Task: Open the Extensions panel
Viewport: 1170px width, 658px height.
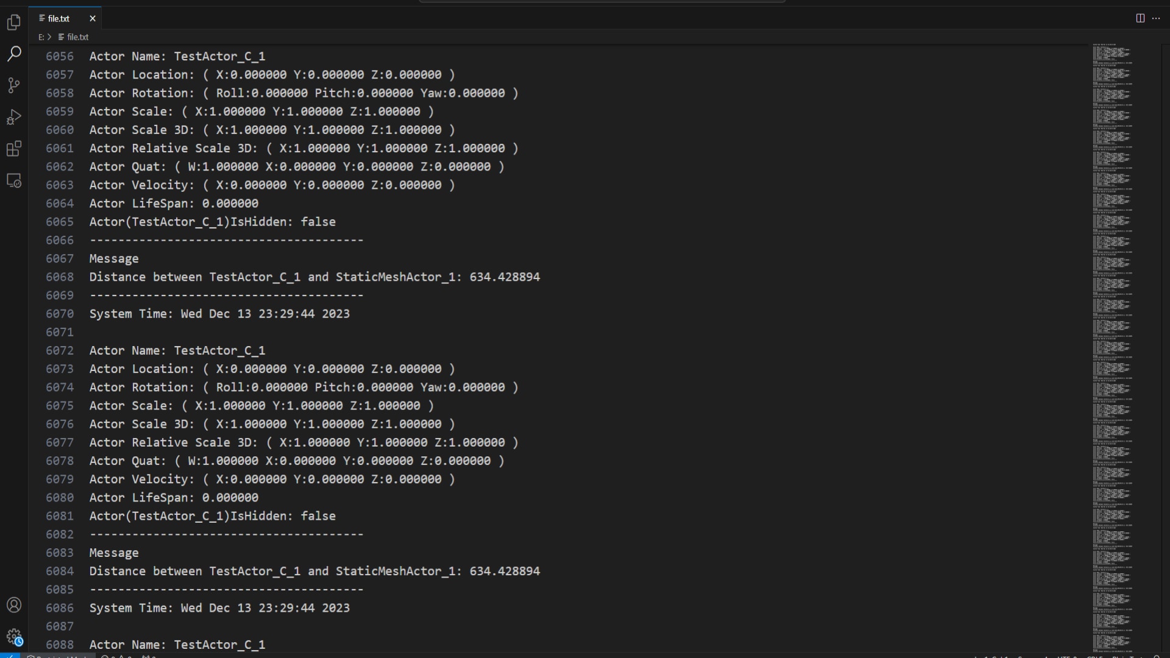Action: pyautogui.click(x=14, y=149)
